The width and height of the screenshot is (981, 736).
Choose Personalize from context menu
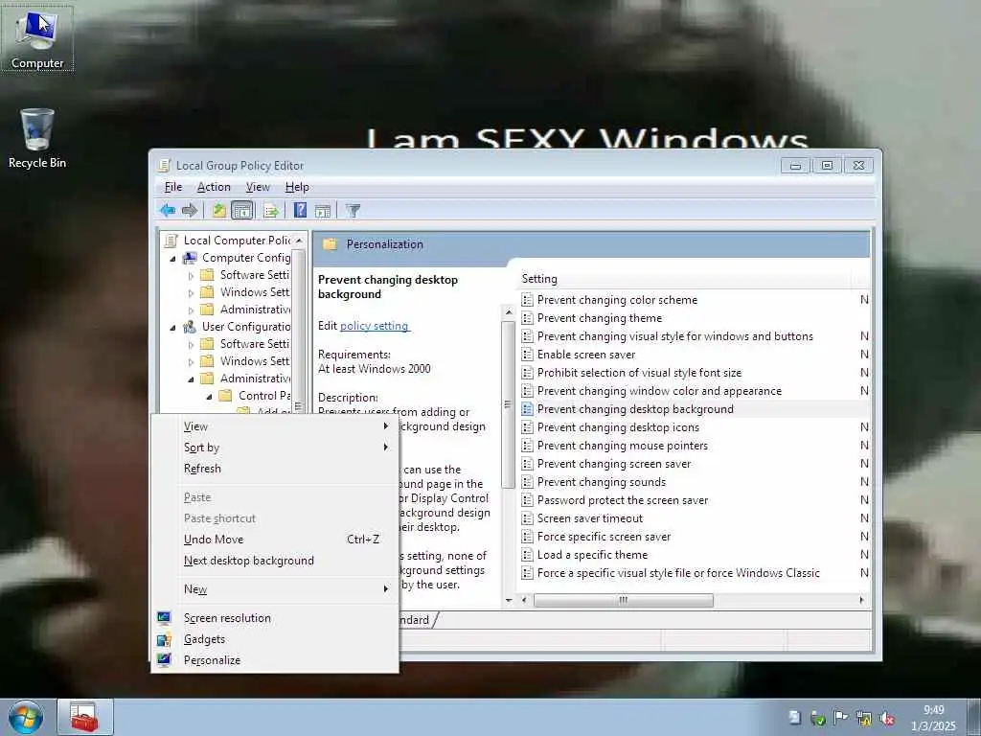(274, 659)
